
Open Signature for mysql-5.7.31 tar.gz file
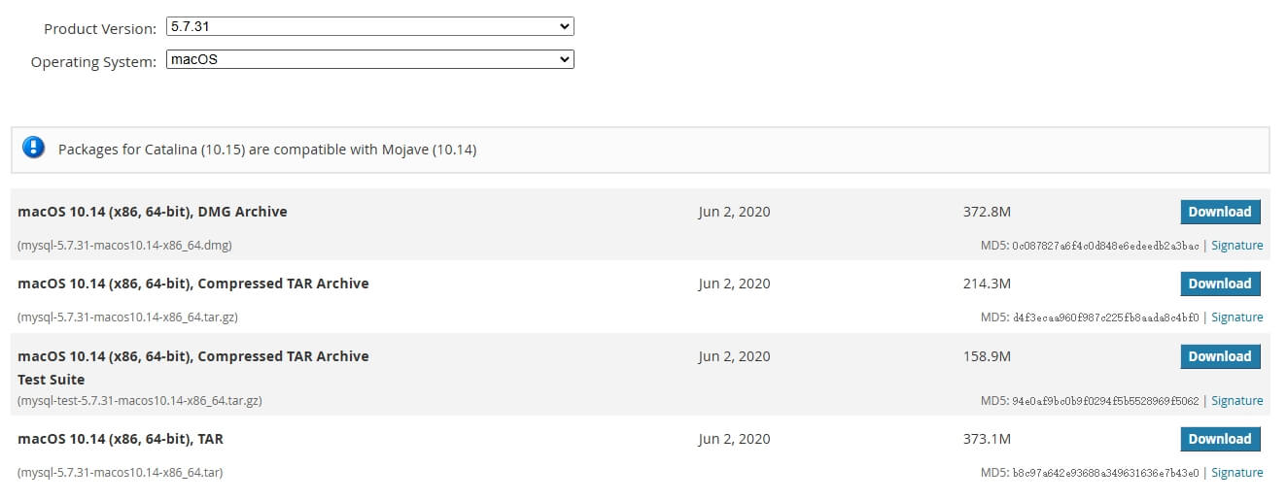click(1236, 317)
